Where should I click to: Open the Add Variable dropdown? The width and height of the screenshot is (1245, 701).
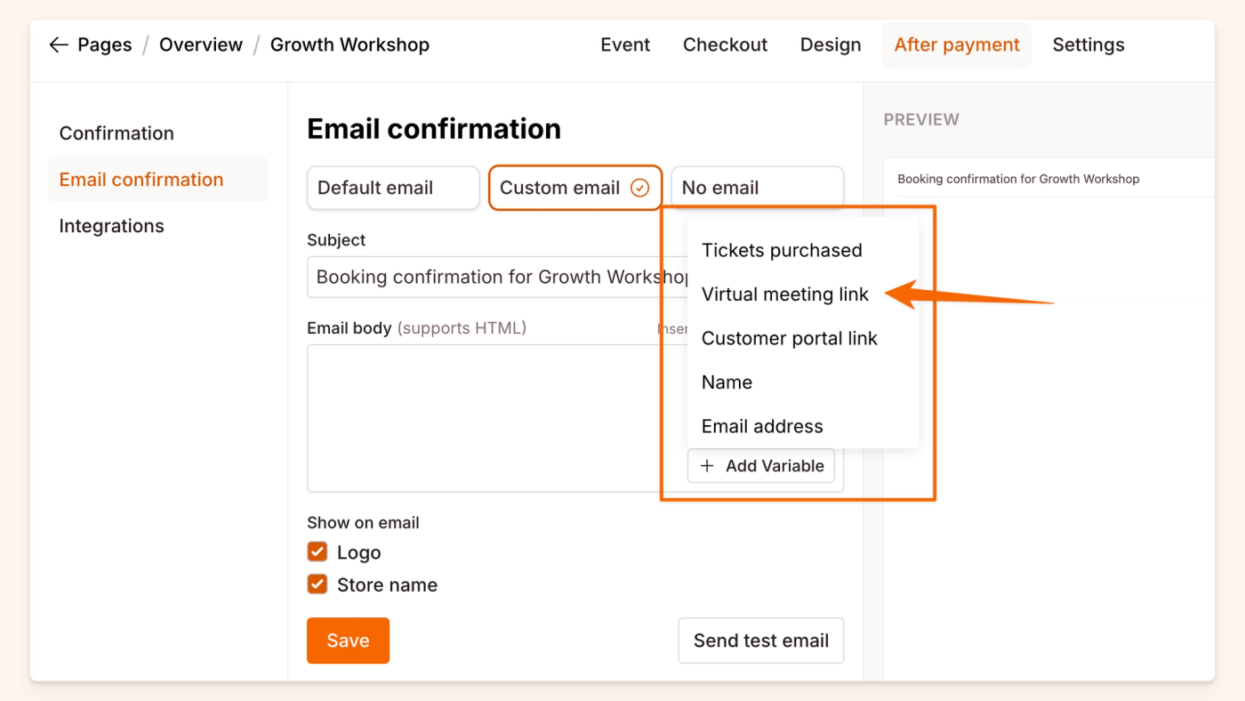tap(761, 466)
